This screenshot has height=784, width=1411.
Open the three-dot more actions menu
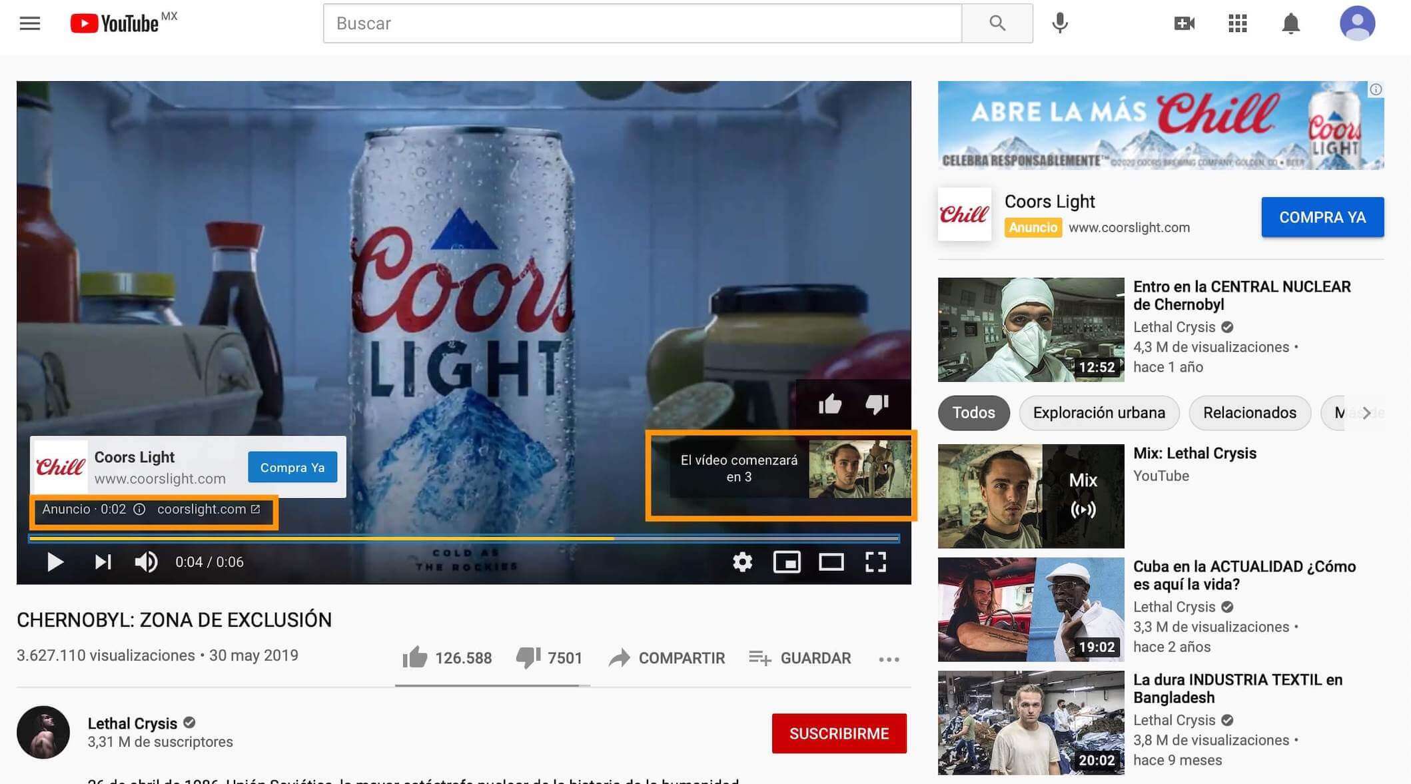click(889, 659)
